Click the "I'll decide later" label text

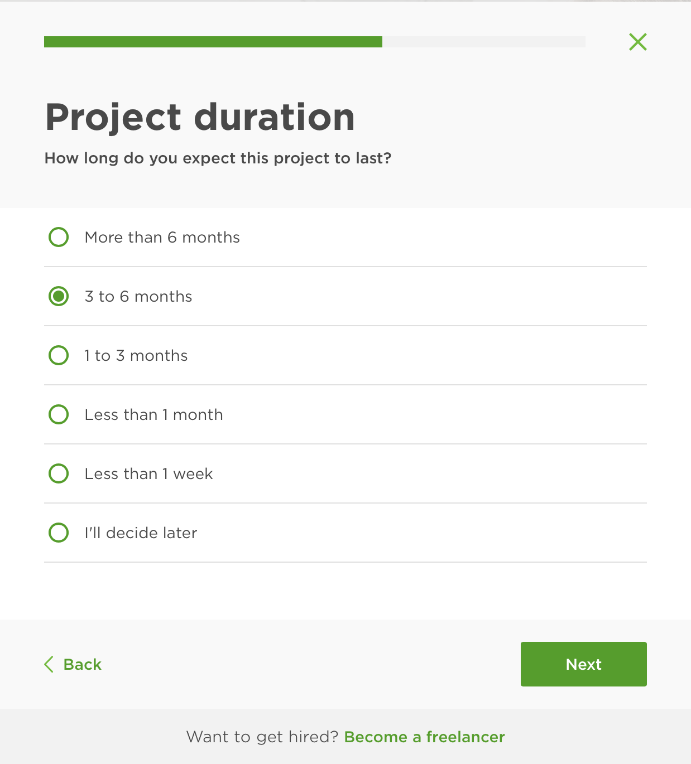coord(141,533)
